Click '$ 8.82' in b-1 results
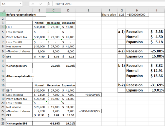 [157, 65]
